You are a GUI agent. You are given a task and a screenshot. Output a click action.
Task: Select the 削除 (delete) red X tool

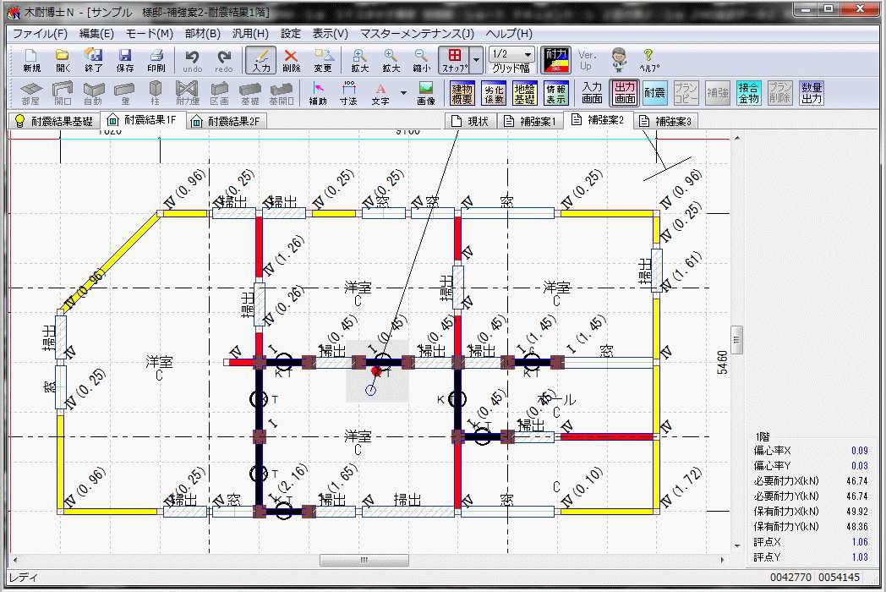tap(291, 60)
